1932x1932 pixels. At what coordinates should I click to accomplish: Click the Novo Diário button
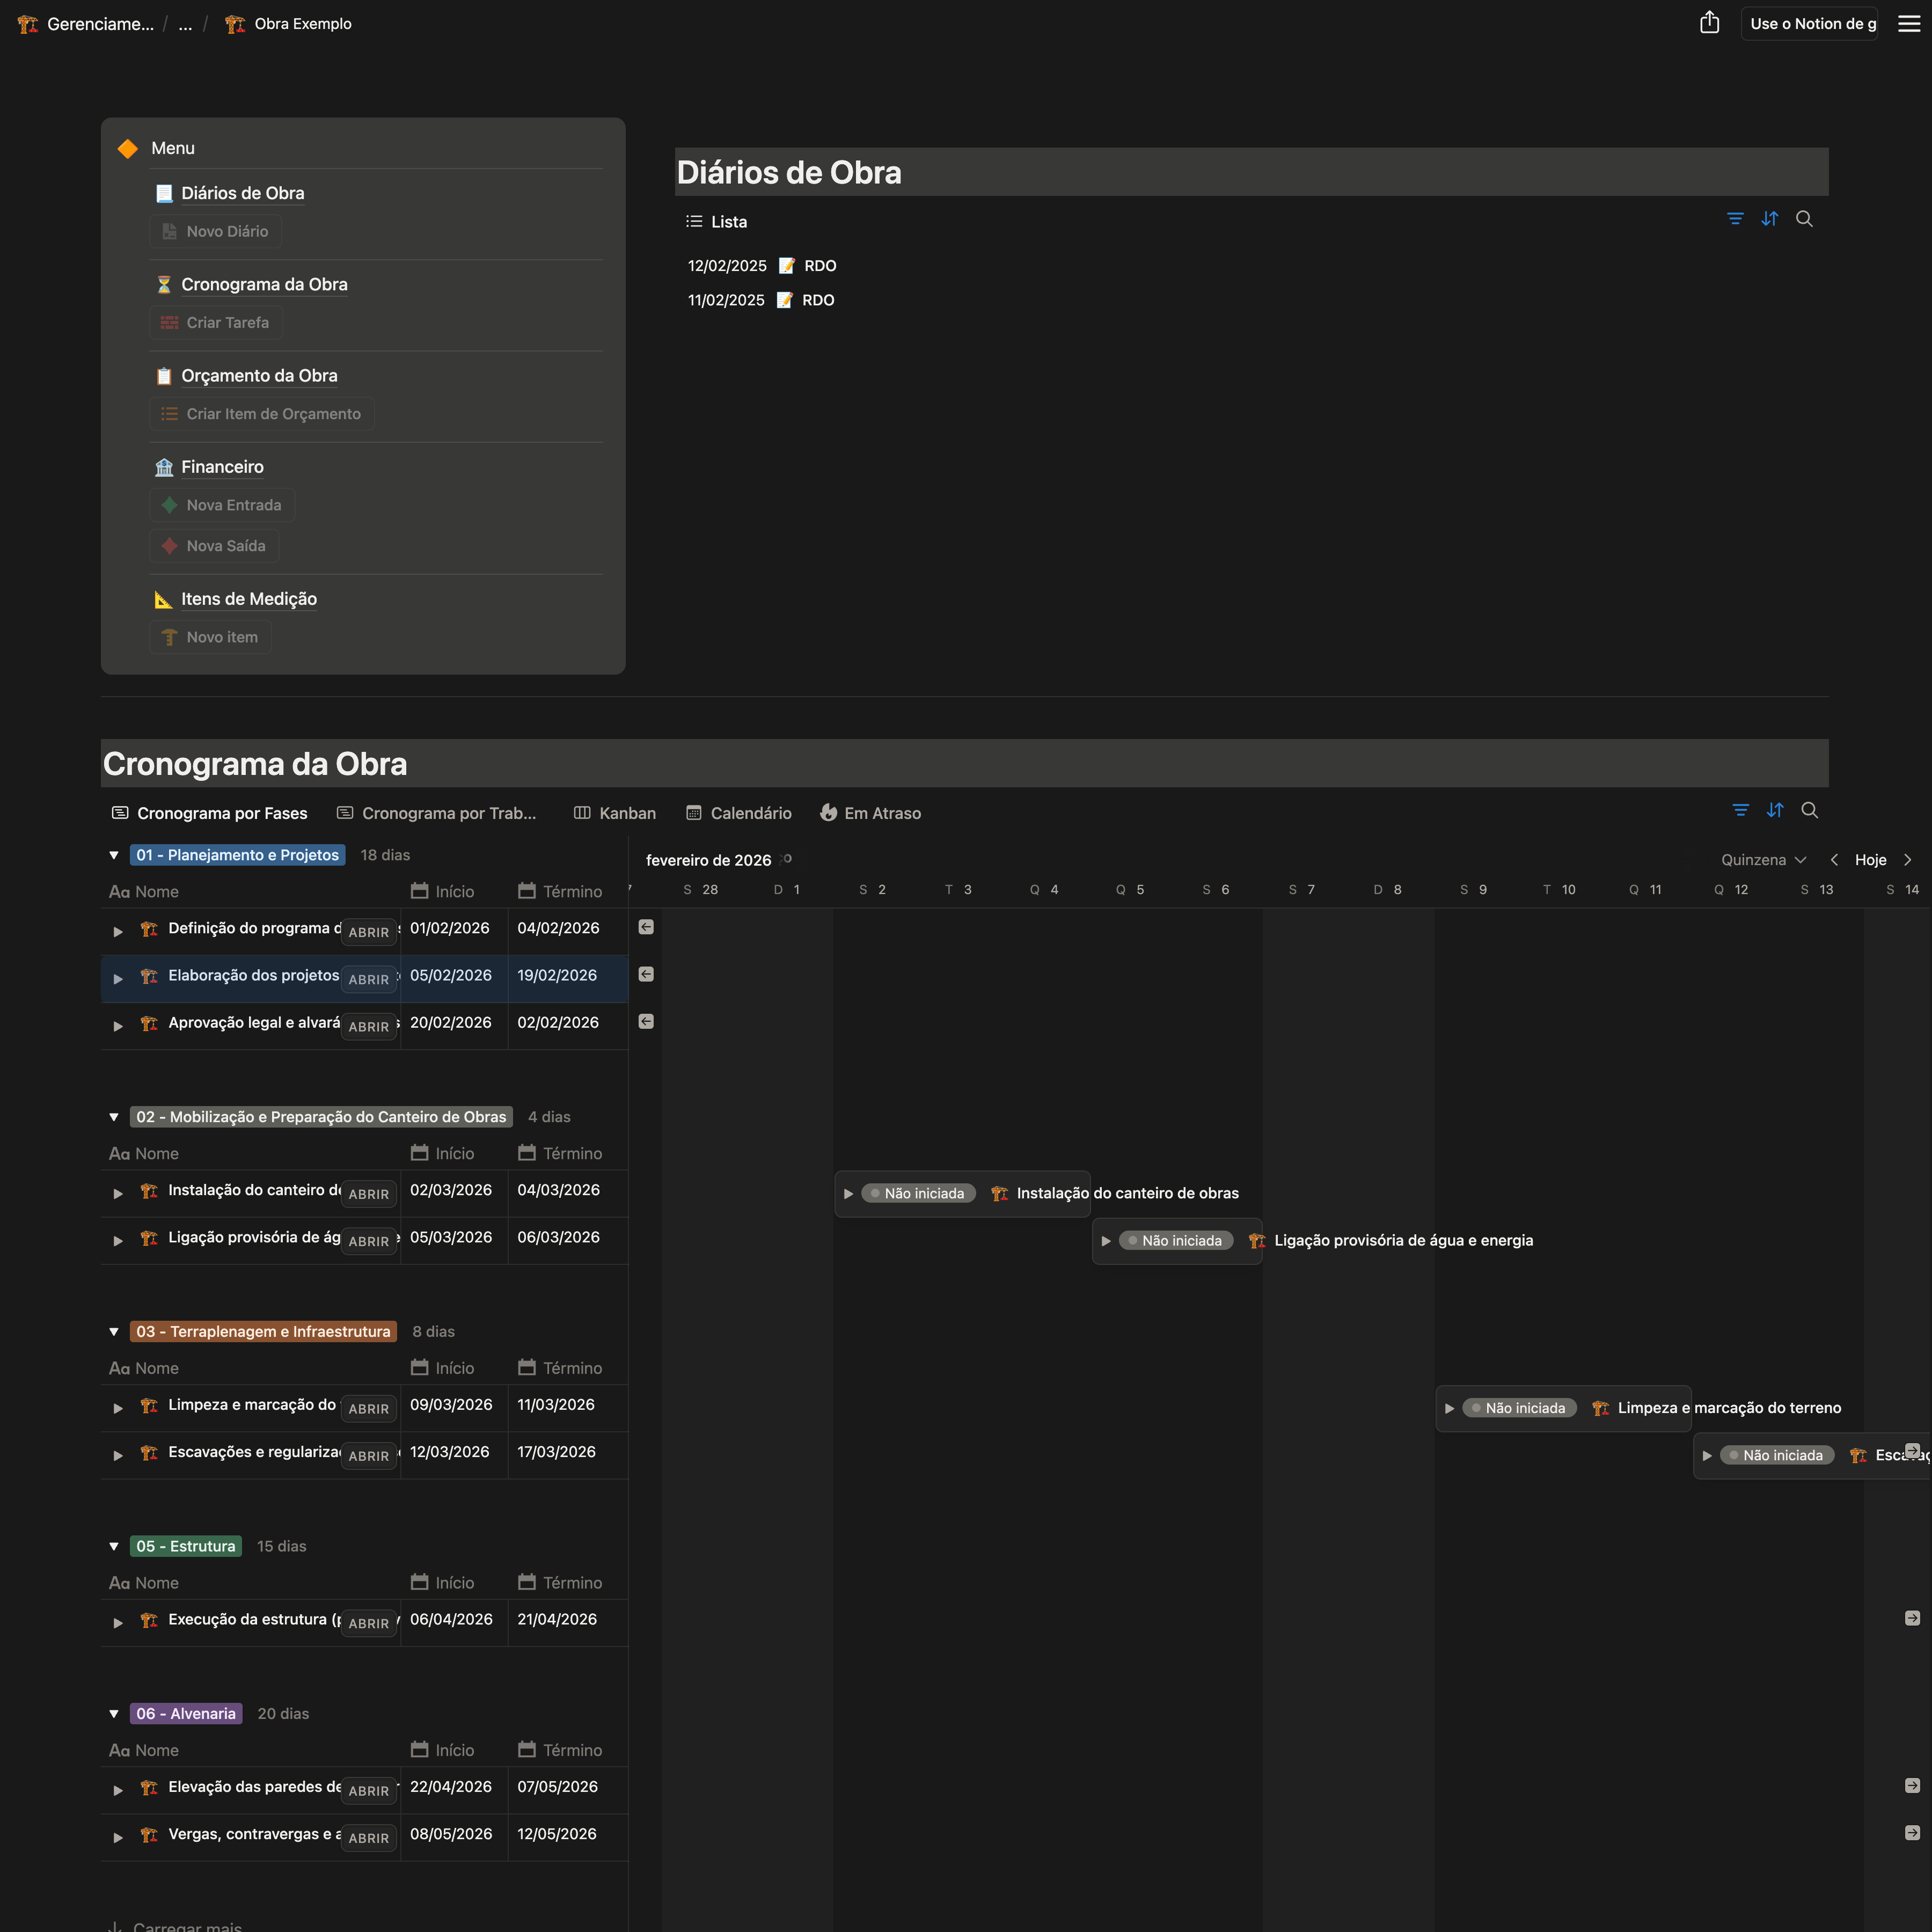click(x=216, y=231)
